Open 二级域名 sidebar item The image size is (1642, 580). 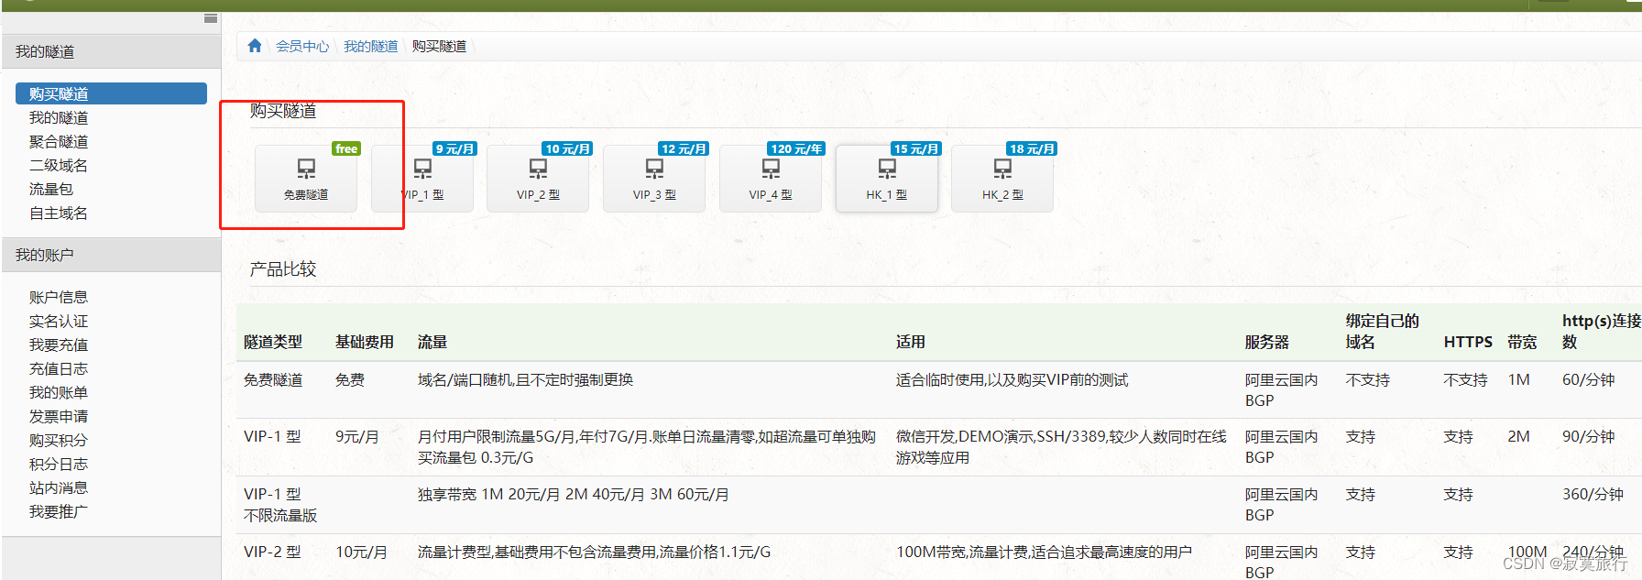point(59,165)
